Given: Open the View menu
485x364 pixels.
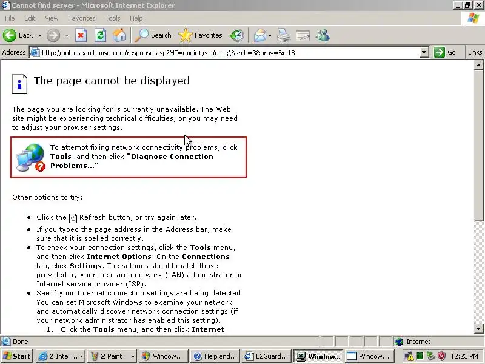Looking at the screenshot, I should click(52, 18).
